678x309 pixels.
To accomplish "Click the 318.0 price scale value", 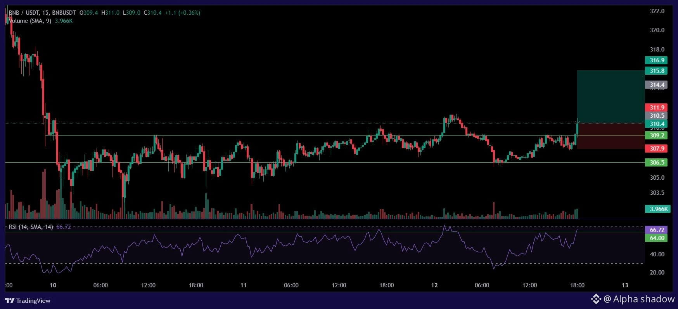I will click(657, 50).
